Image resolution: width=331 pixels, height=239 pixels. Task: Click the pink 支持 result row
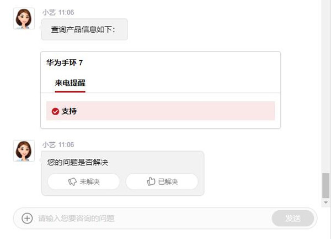160,111
